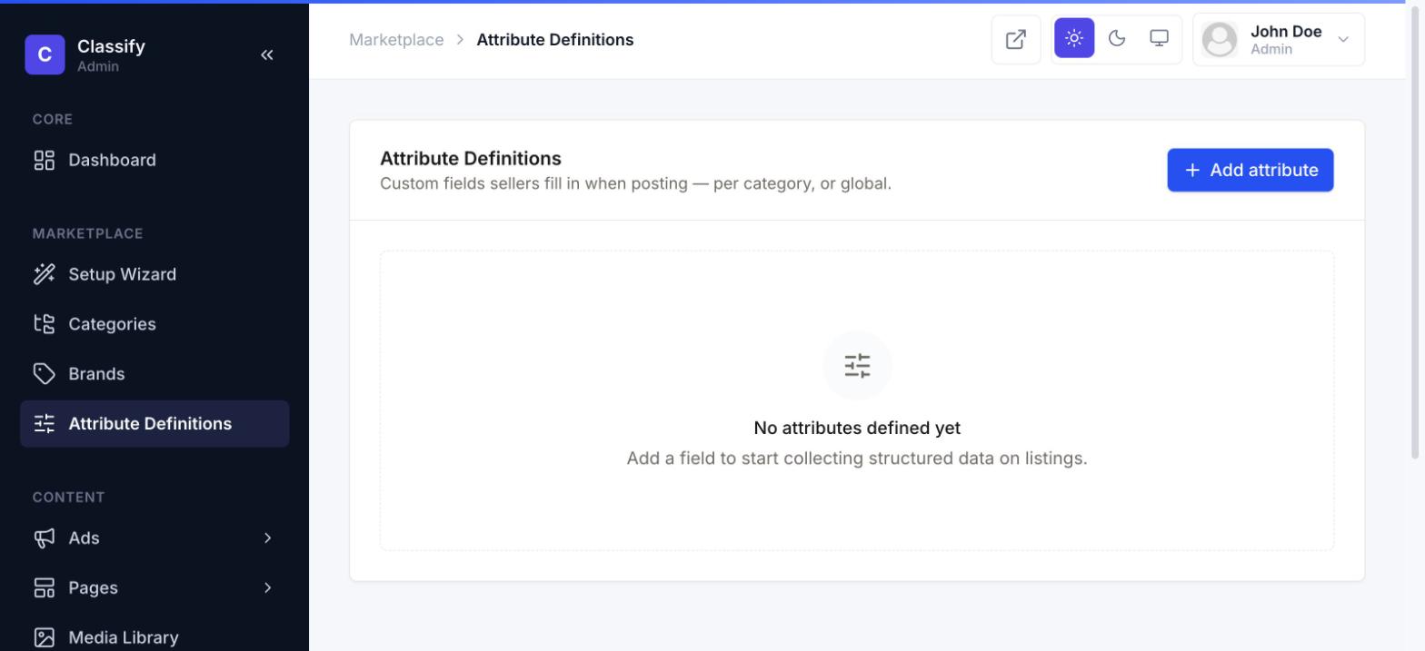The height and width of the screenshot is (651, 1425).
Task: Click 'Custom fields sellers fill in' description
Action: (635, 183)
